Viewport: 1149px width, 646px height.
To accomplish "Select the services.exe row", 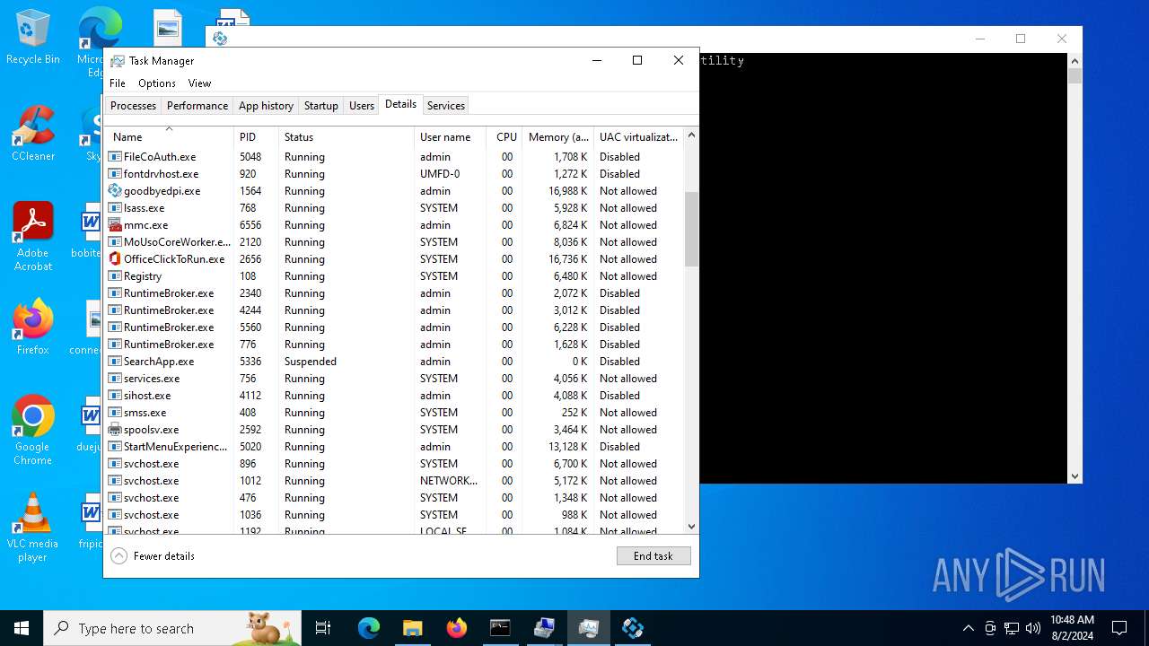I will pos(394,379).
